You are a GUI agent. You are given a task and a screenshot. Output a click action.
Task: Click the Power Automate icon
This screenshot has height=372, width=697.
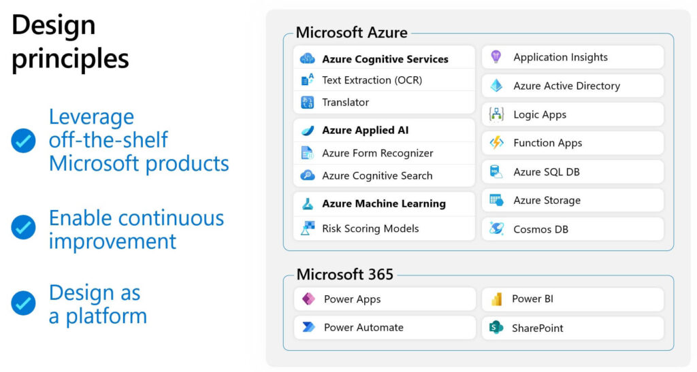pyautogui.click(x=308, y=327)
